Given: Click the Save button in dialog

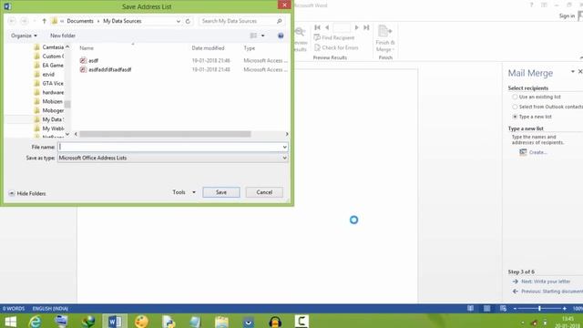Looking at the screenshot, I should click(x=221, y=192).
